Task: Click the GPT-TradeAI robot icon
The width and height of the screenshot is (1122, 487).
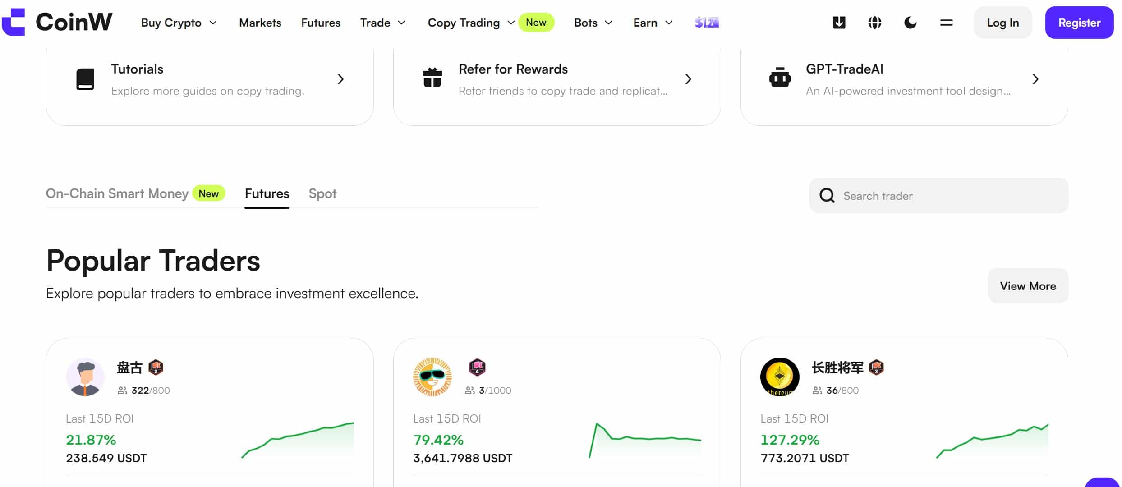Action: 780,78
